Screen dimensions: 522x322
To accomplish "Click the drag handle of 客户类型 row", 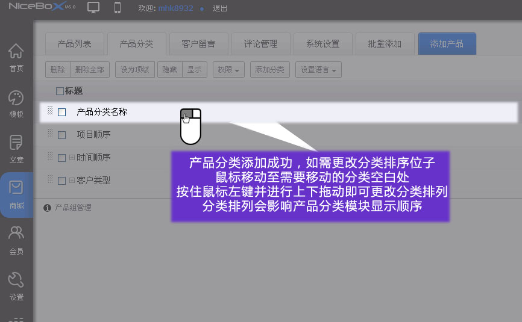I will 50,179.
